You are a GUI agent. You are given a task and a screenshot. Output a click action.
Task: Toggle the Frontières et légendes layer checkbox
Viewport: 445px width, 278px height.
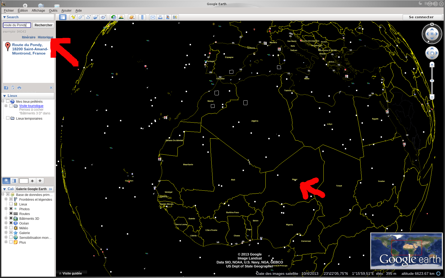click(11, 199)
